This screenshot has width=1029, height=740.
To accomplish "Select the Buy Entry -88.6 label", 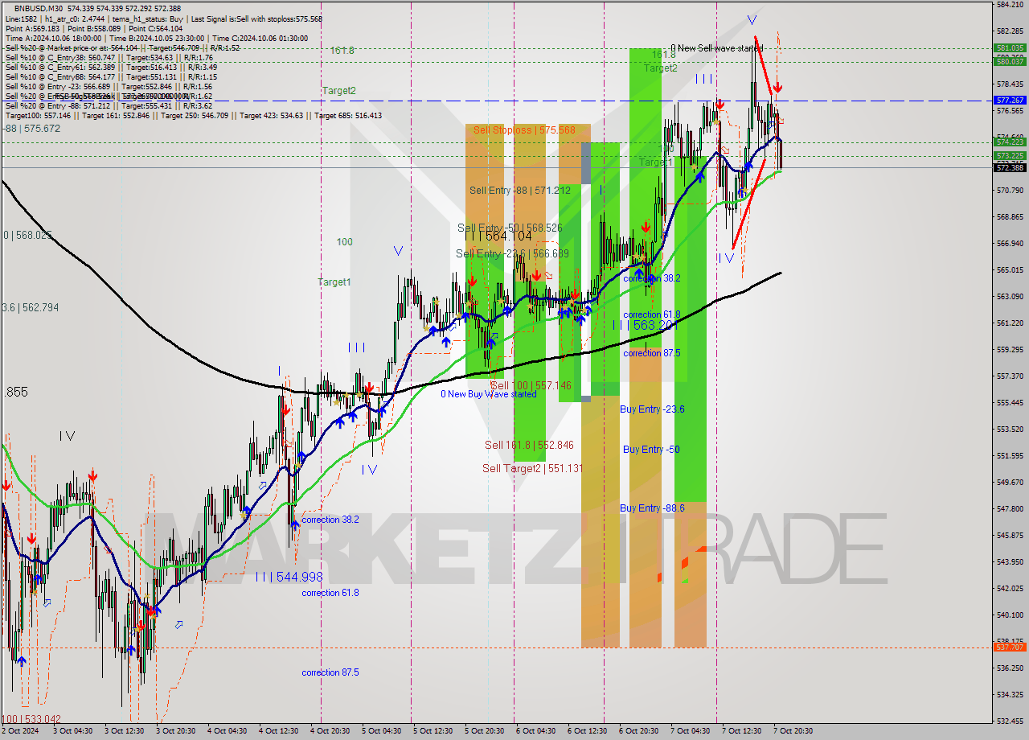I will [x=652, y=508].
